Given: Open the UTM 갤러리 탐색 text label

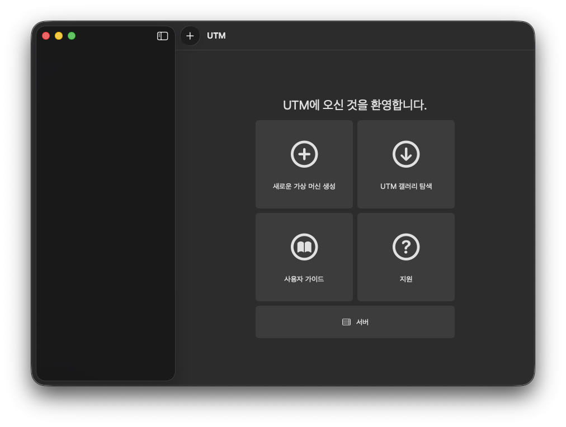Looking at the screenshot, I should click(406, 186).
